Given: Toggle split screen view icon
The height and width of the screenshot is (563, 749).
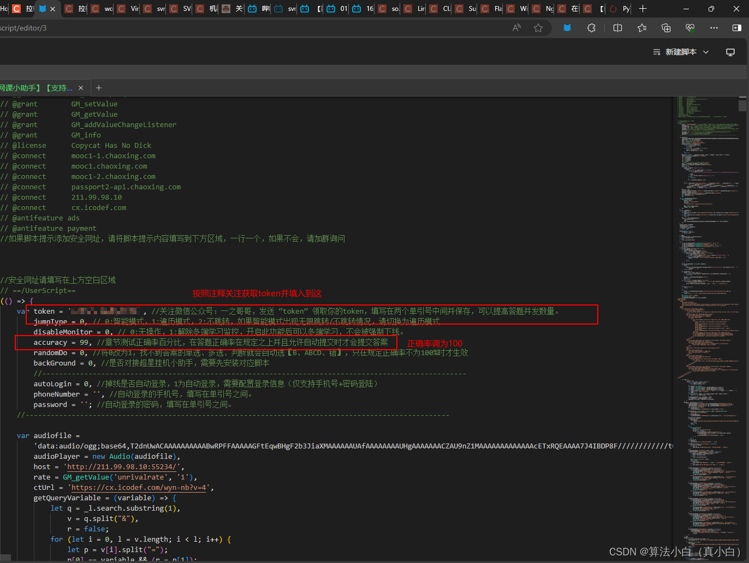Looking at the screenshot, I should [617, 28].
